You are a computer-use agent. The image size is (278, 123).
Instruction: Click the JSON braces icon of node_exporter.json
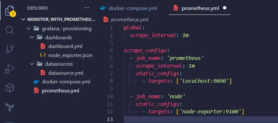tap(43, 55)
